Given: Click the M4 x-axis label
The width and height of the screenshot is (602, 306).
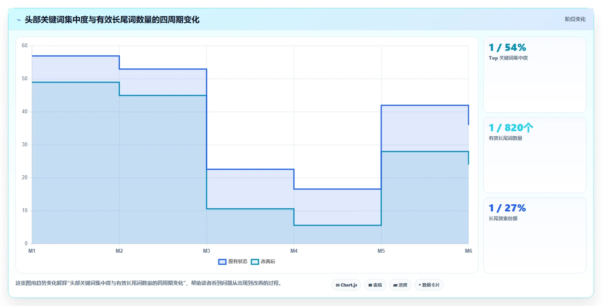Looking at the screenshot, I should click(294, 251).
